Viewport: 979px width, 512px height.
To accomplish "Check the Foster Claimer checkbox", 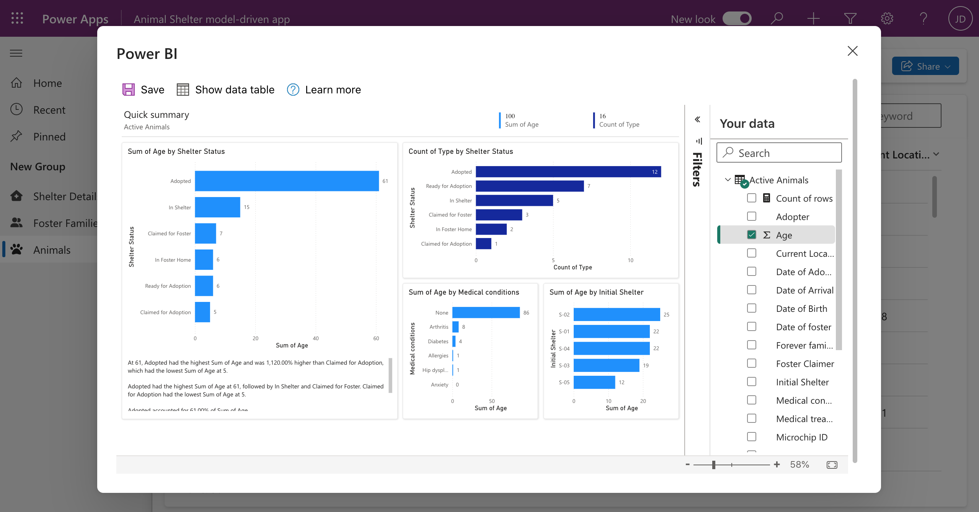I will click(x=752, y=364).
